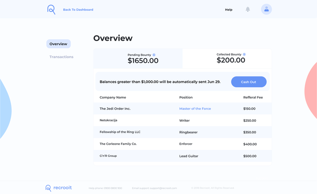Select The Corleone Family Co. row

(x=183, y=144)
